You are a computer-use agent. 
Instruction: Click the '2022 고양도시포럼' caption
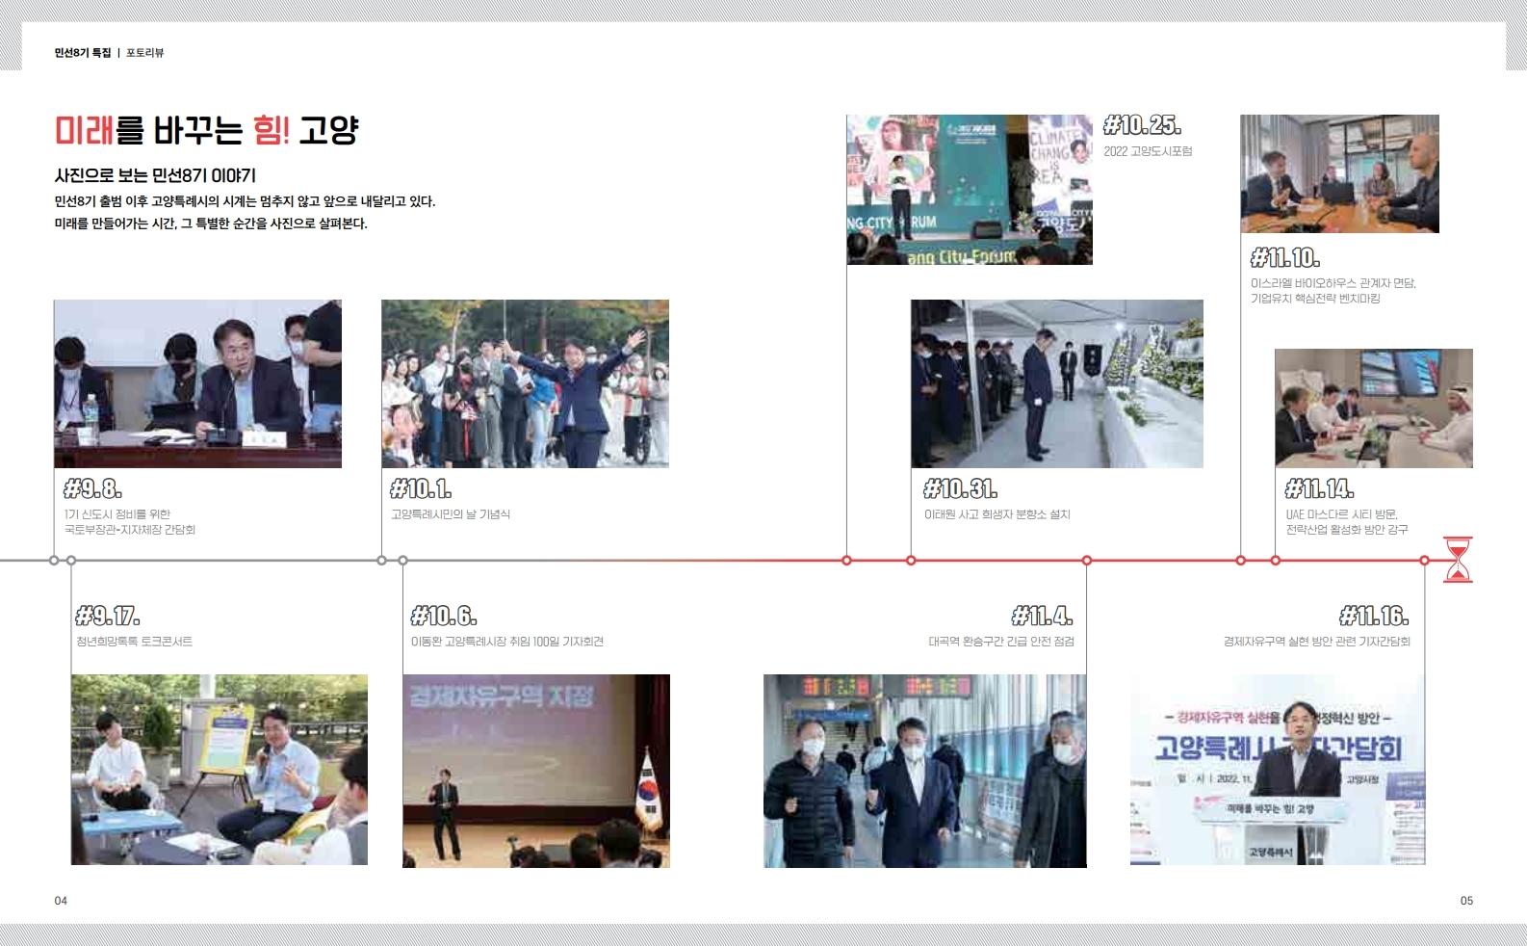1148,151
